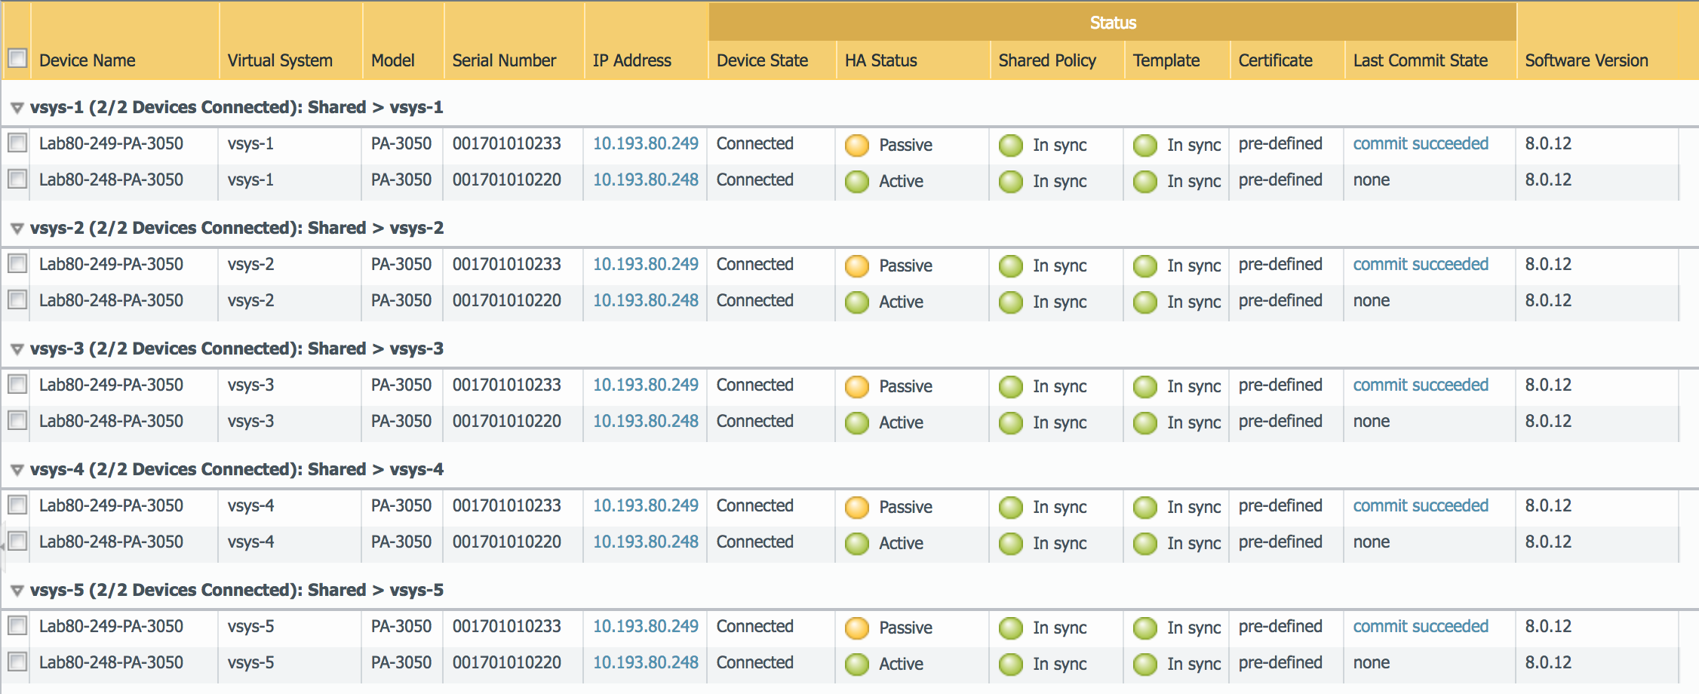Click yellow Passive HA icon in vsys-5
Image resolution: width=1699 pixels, height=694 pixels.
click(856, 628)
